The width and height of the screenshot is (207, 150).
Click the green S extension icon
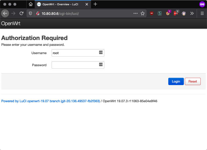tap(160, 13)
